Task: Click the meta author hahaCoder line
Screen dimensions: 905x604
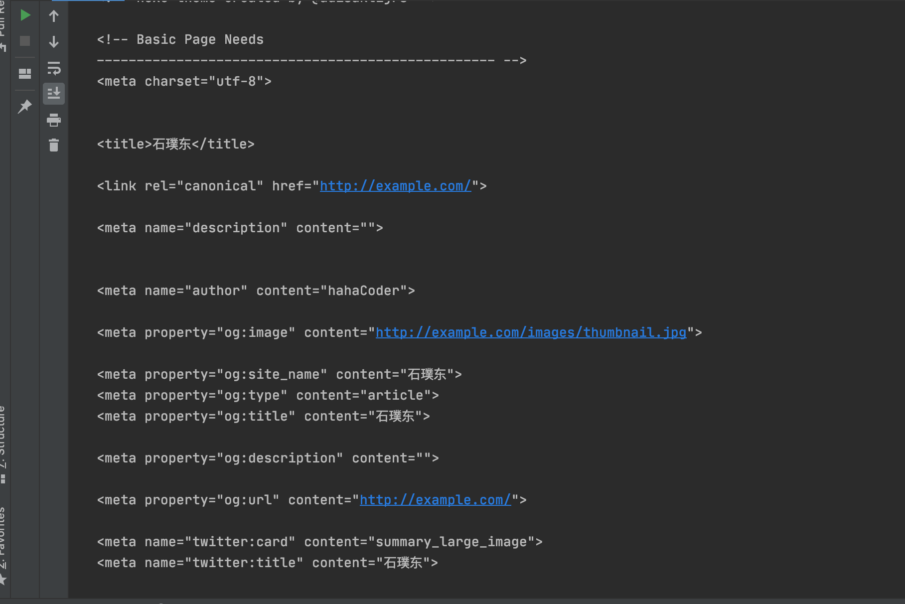Action: (x=256, y=291)
